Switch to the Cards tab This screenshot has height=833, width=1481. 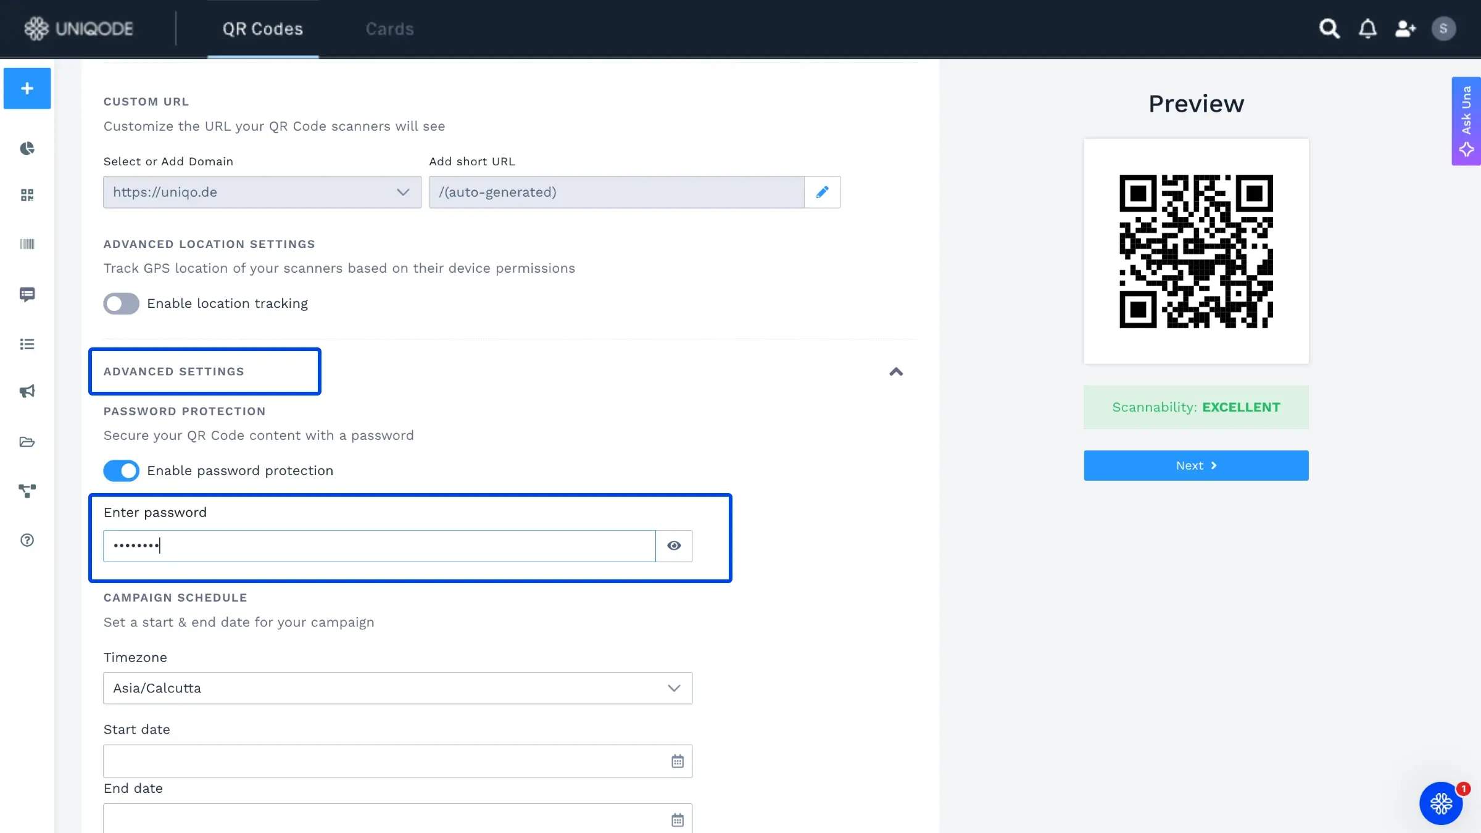[390, 28]
